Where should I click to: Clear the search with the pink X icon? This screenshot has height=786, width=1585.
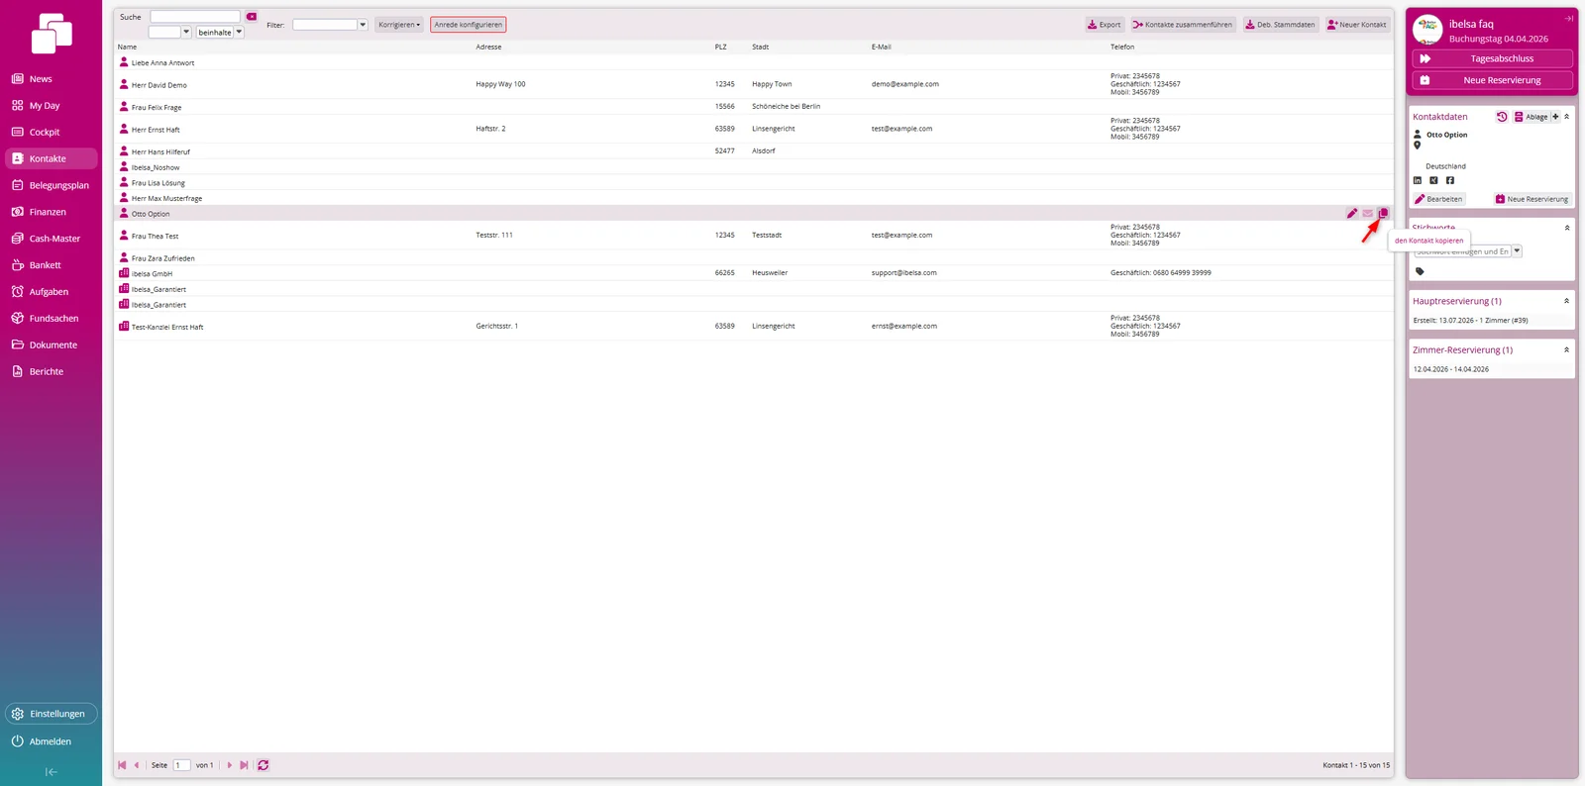pos(252,17)
